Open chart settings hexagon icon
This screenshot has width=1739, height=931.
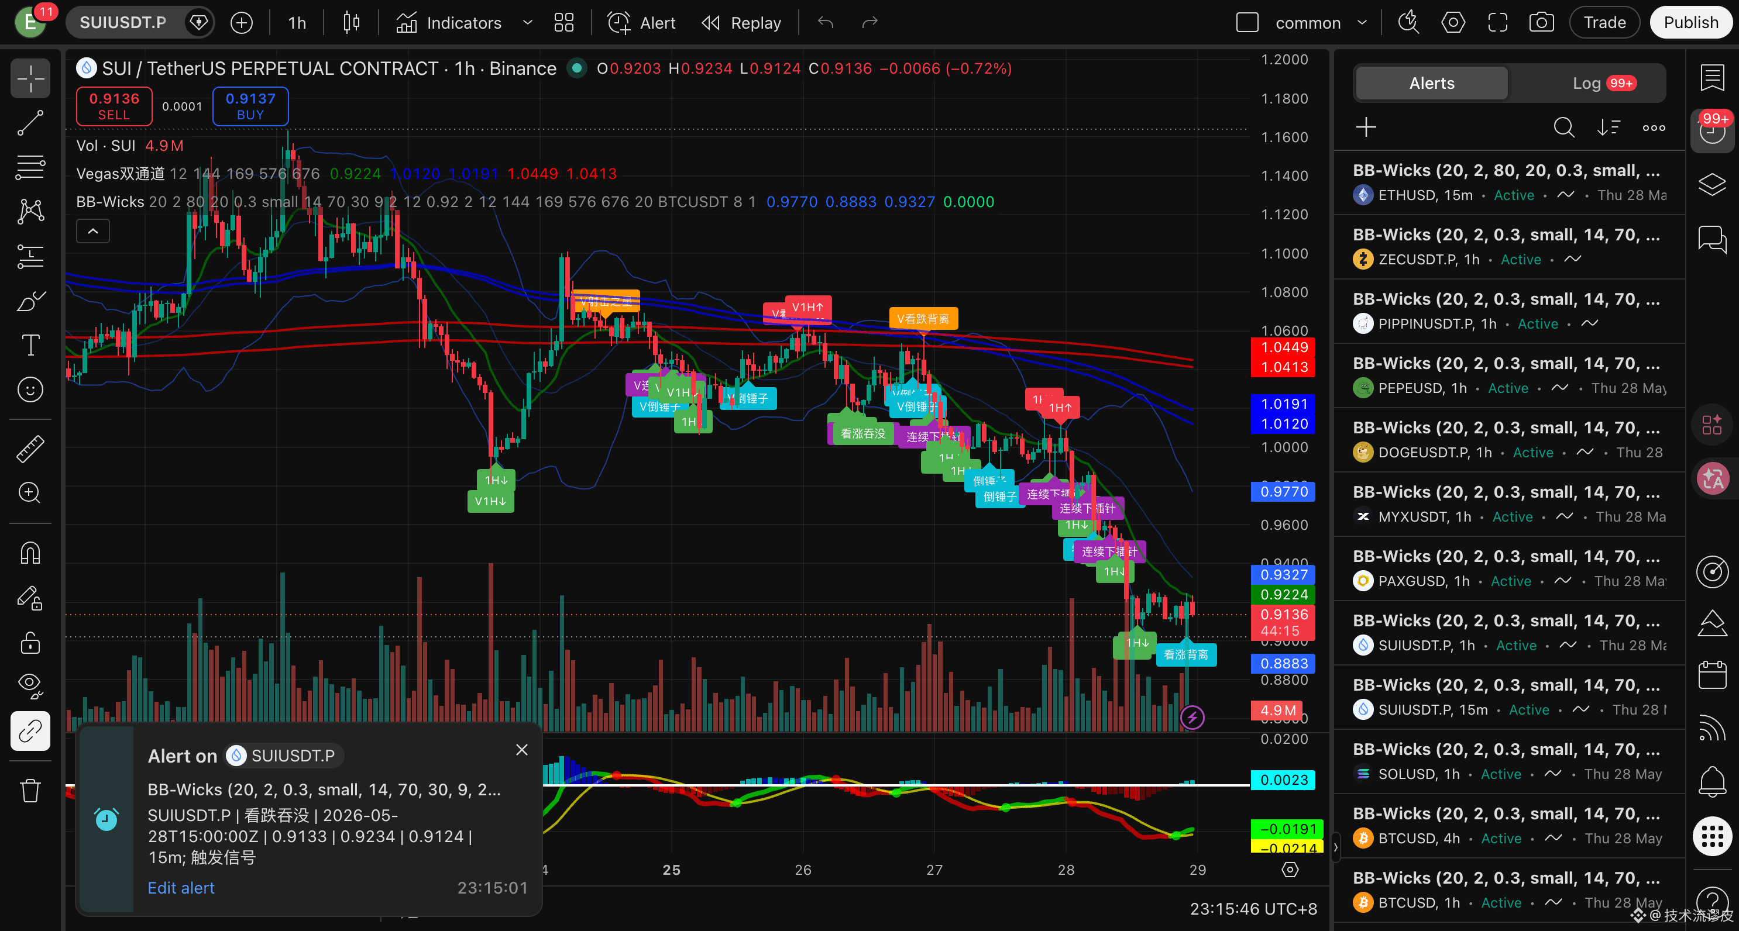click(1453, 23)
